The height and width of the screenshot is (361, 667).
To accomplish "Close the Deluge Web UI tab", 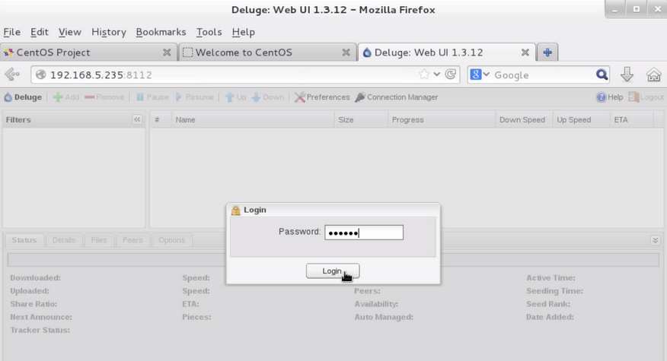I will tap(525, 52).
